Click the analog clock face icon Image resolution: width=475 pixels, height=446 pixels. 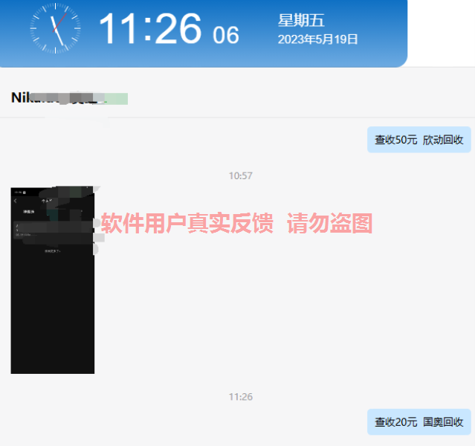pos(56,28)
